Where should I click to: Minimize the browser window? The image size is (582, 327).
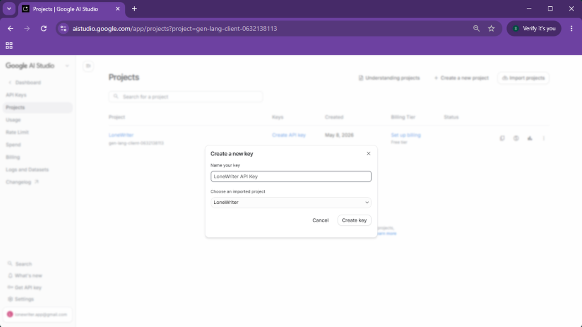[x=529, y=9]
